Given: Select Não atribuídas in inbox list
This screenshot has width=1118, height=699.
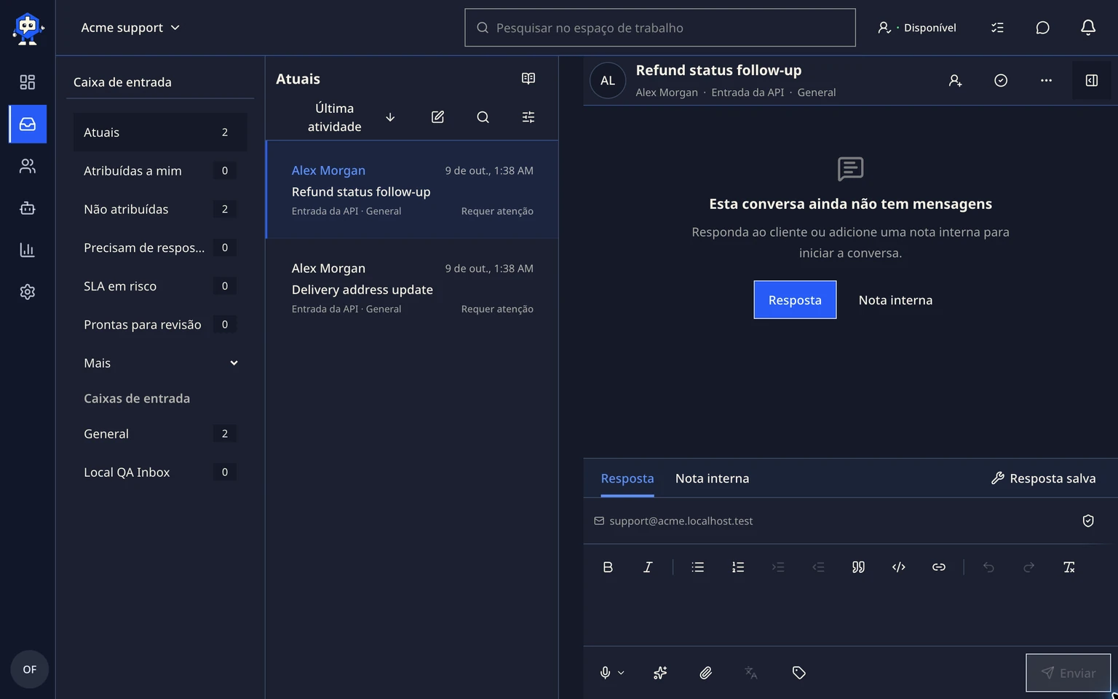Looking at the screenshot, I should click(x=160, y=210).
